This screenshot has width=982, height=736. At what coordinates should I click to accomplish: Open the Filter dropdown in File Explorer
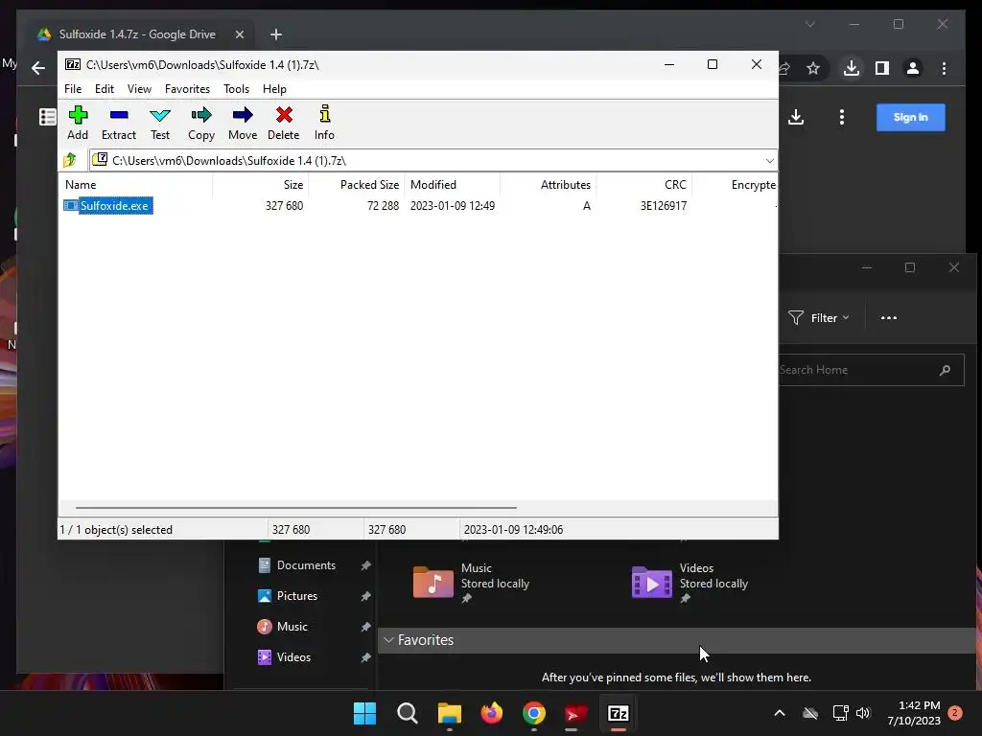tap(819, 318)
